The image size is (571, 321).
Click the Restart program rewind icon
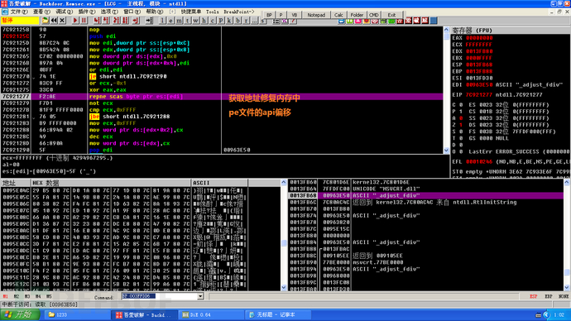[x=54, y=21]
